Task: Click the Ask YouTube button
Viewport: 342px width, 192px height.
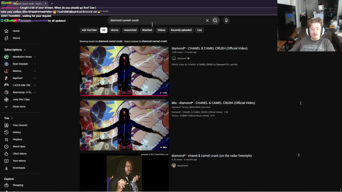Action: (x=89, y=30)
